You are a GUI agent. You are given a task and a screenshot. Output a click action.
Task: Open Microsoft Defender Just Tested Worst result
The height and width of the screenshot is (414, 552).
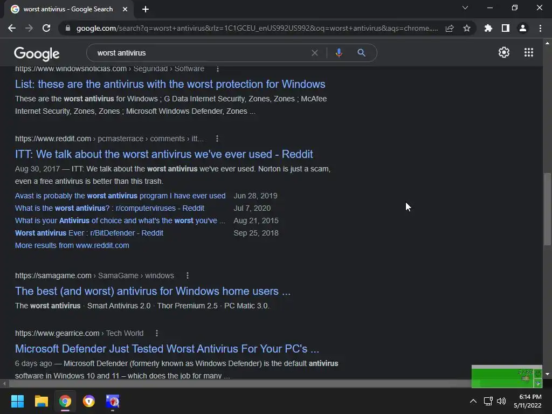point(167,349)
